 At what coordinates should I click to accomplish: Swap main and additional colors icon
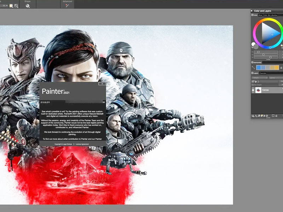point(252,47)
